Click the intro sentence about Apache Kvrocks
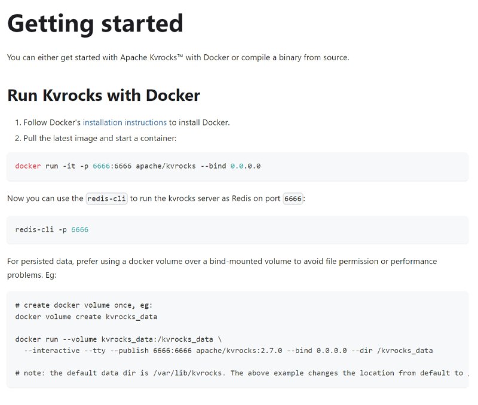478x405 pixels. [x=178, y=57]
